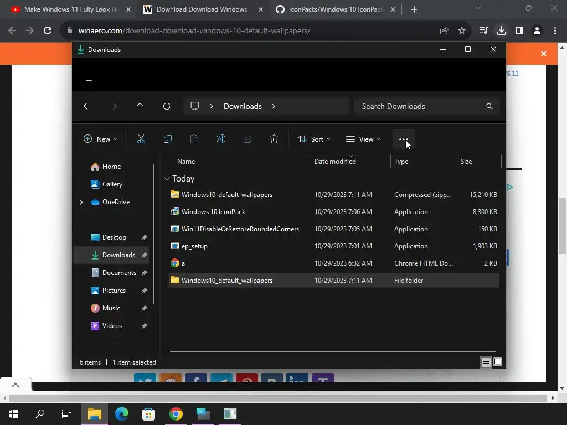This screenshot has width=567, height=425.
Task: Unpin Desktop from quick access
Action: [x=145, y=237]
